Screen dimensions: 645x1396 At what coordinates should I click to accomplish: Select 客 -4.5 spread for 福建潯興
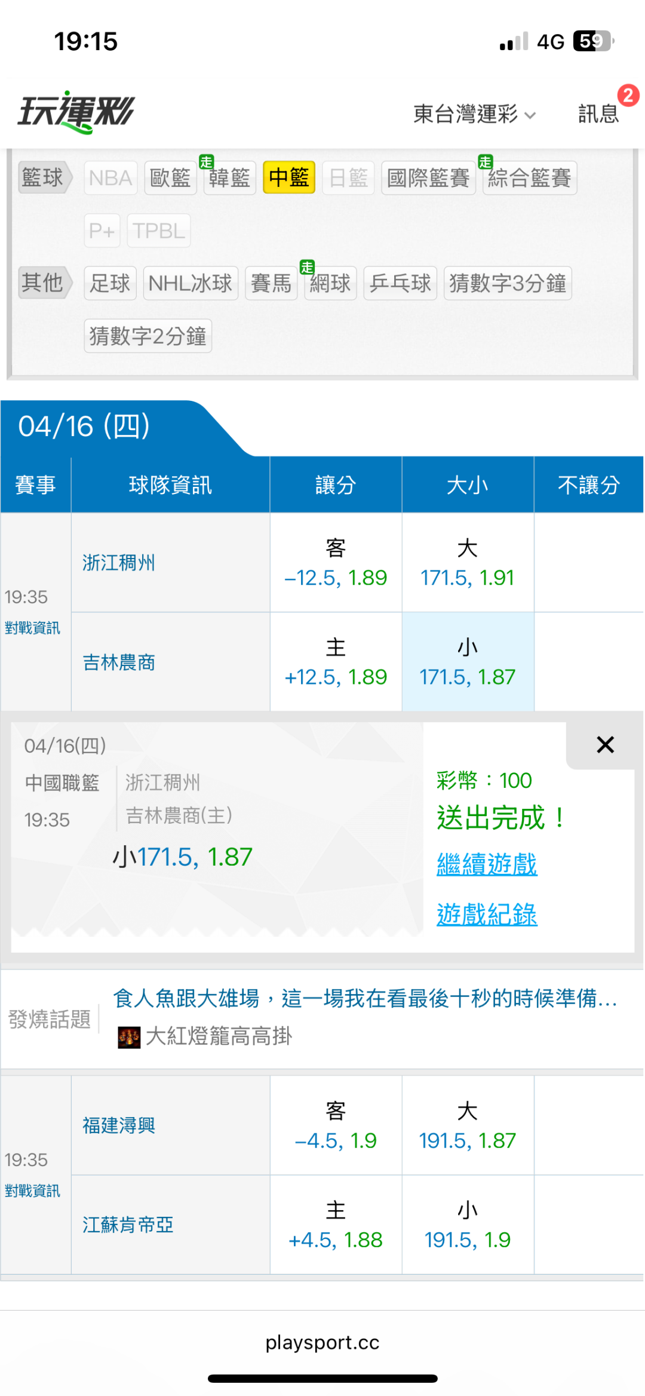point(336,1125)
